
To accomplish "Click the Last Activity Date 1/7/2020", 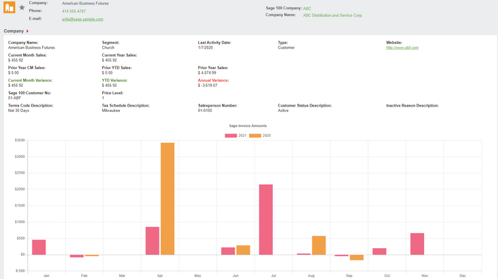I will pyautogui.click(x=206, y=47).
